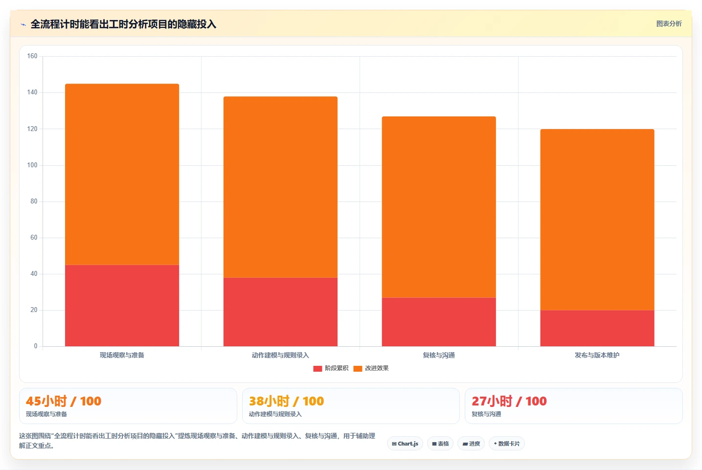
Task: Open the 27小时 / 100 data card
Action: coord(573,406)
